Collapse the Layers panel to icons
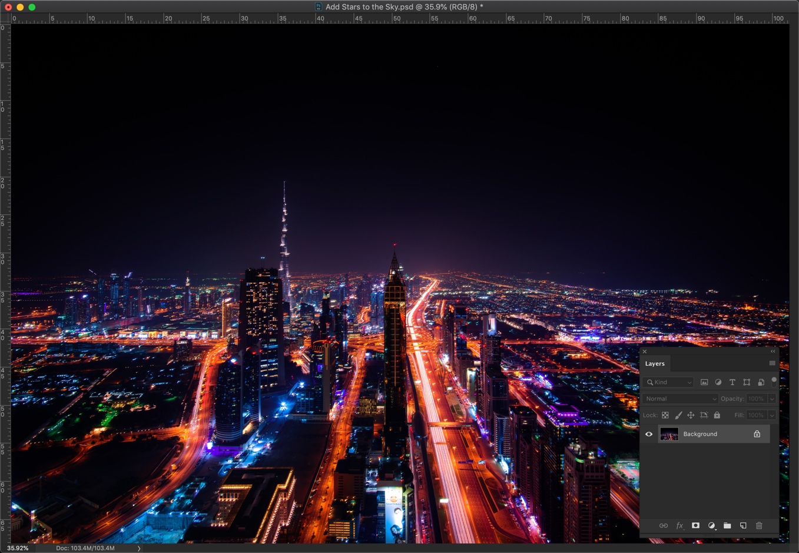The image size is (799, 553). tap(773, 352)
